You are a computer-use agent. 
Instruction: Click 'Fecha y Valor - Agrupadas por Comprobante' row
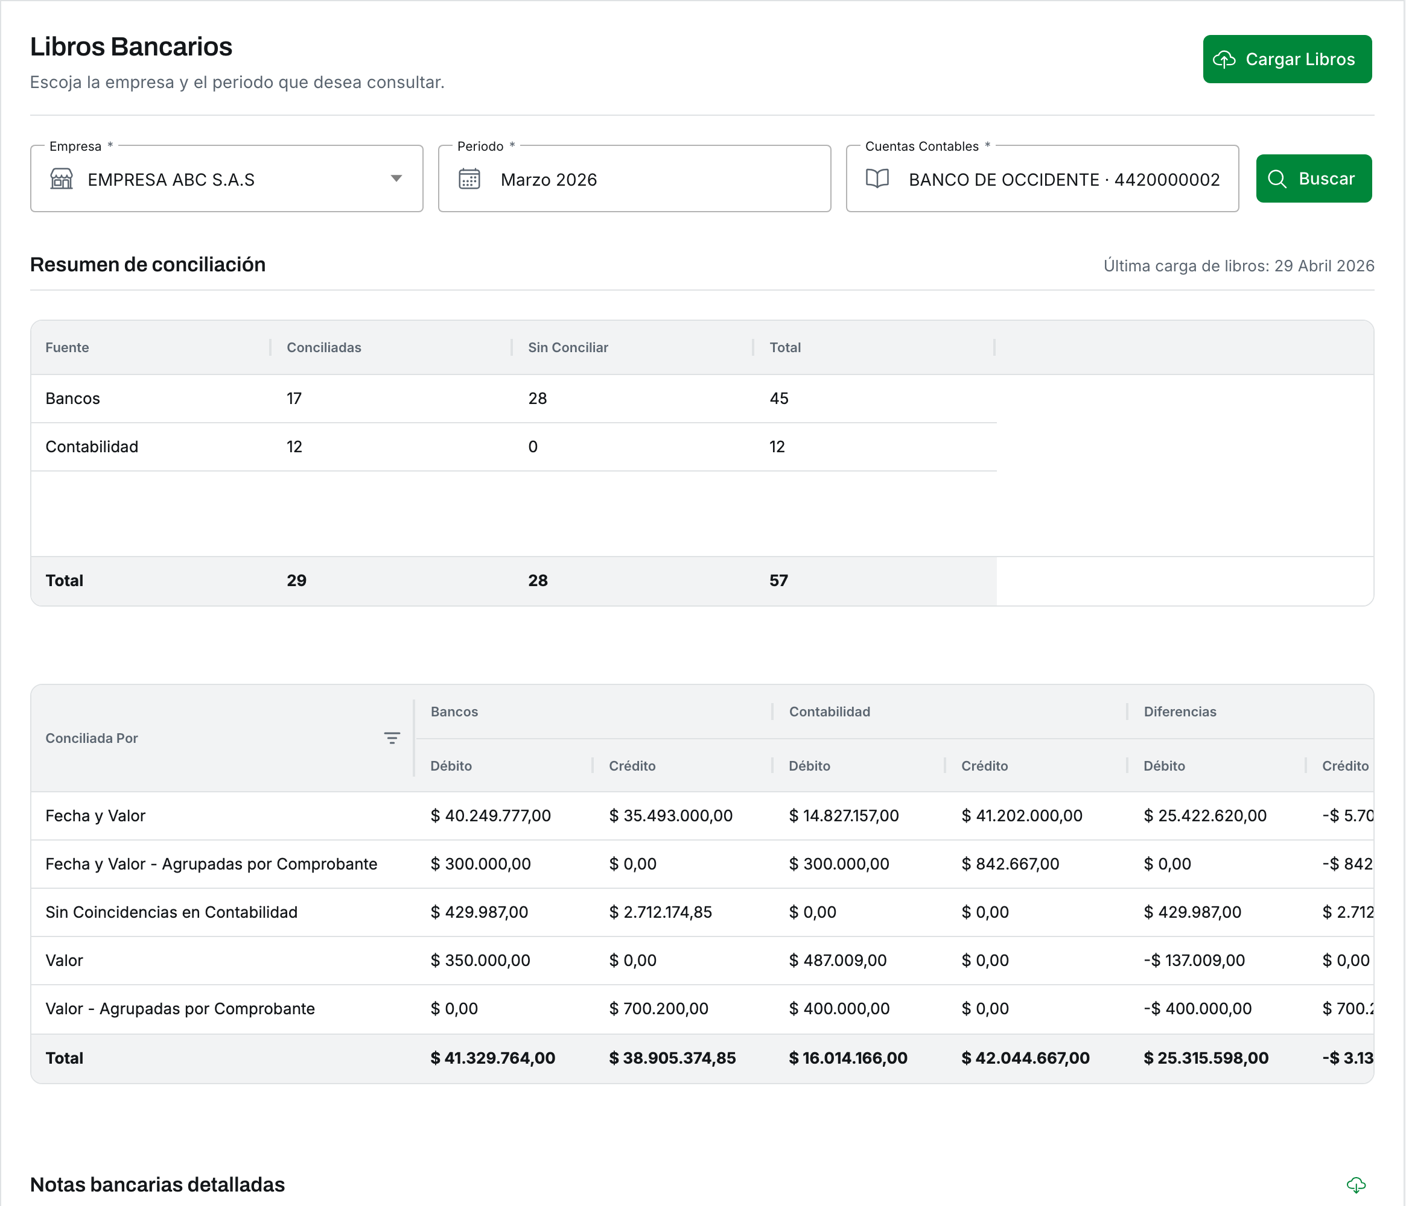[702, 864]
